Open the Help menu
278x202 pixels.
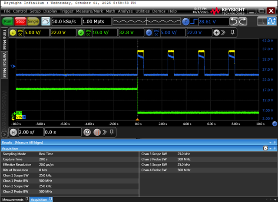coord(172,11)
